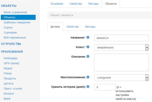152x102 pixels.
Task: Click info icon next to Хранить историю
Action: pos(88,87)
